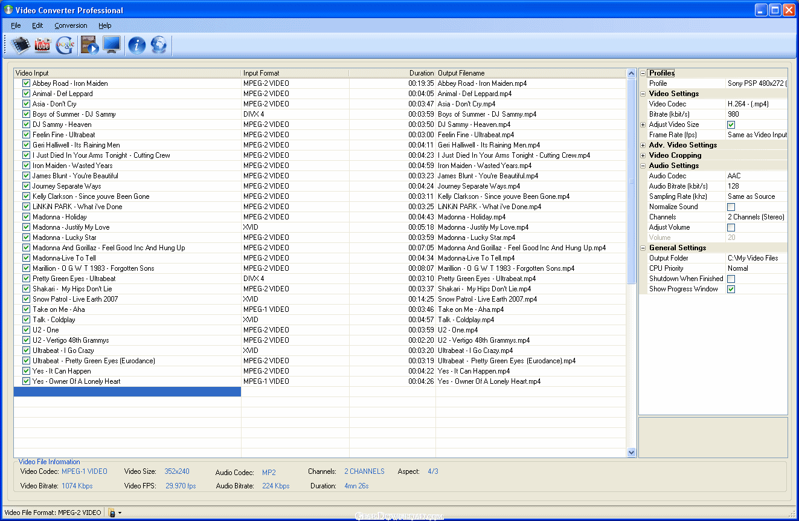Screen dimensions: 799x521
Task: Click the list scrollbar down arrow
Action: tap(632, 452)
